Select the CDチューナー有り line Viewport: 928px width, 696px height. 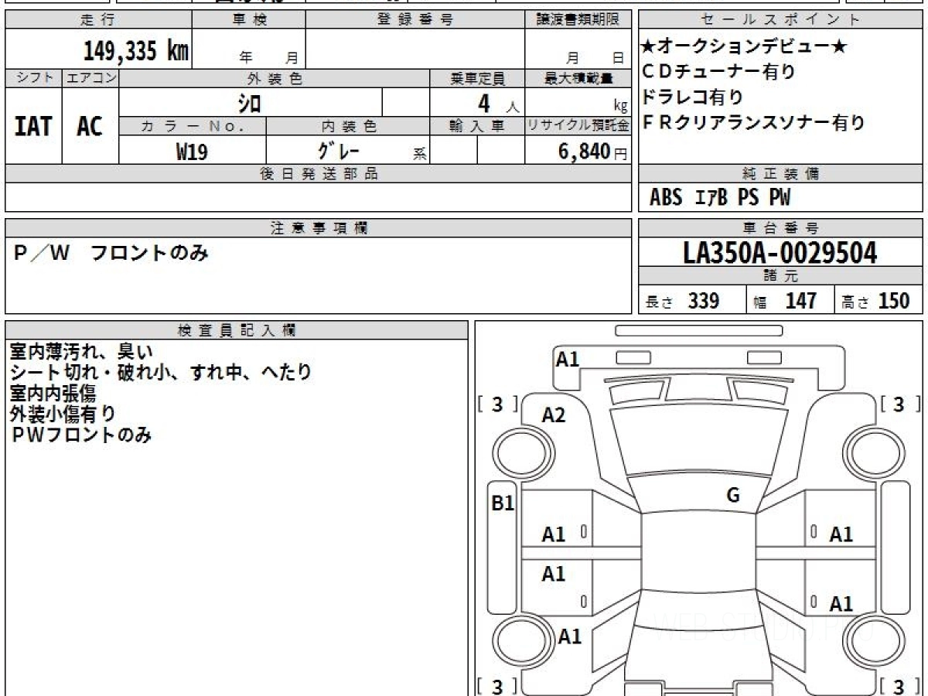(x=719, y=72)
